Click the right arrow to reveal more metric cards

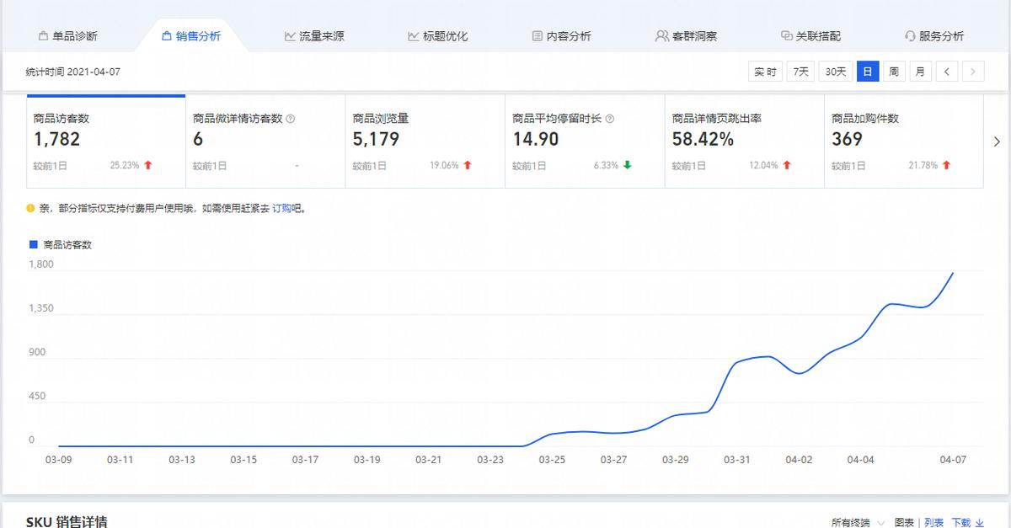[997, 141]
